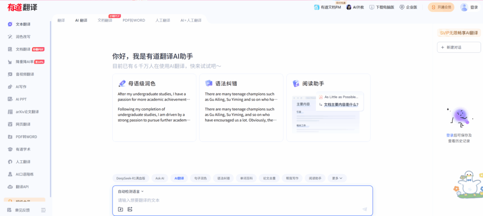Open 人工翻译 sidebar headset icon

(10, 162)
